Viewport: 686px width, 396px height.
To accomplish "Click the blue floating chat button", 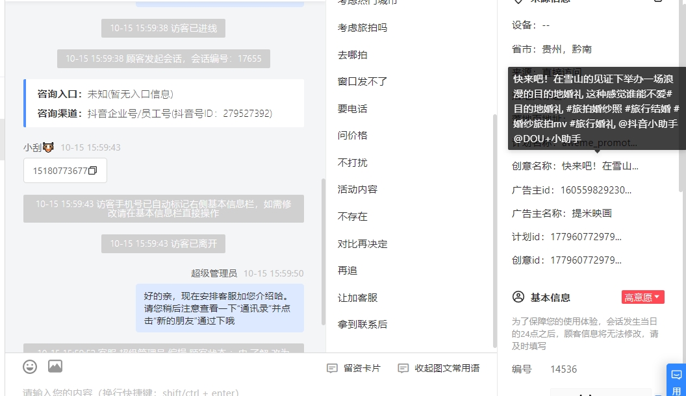I will point(676,380).
